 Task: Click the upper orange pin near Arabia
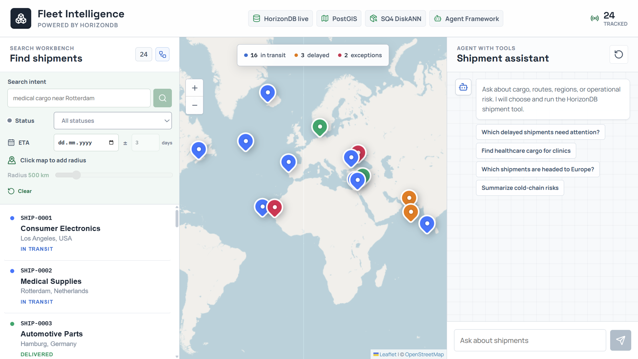click(409, 197)
